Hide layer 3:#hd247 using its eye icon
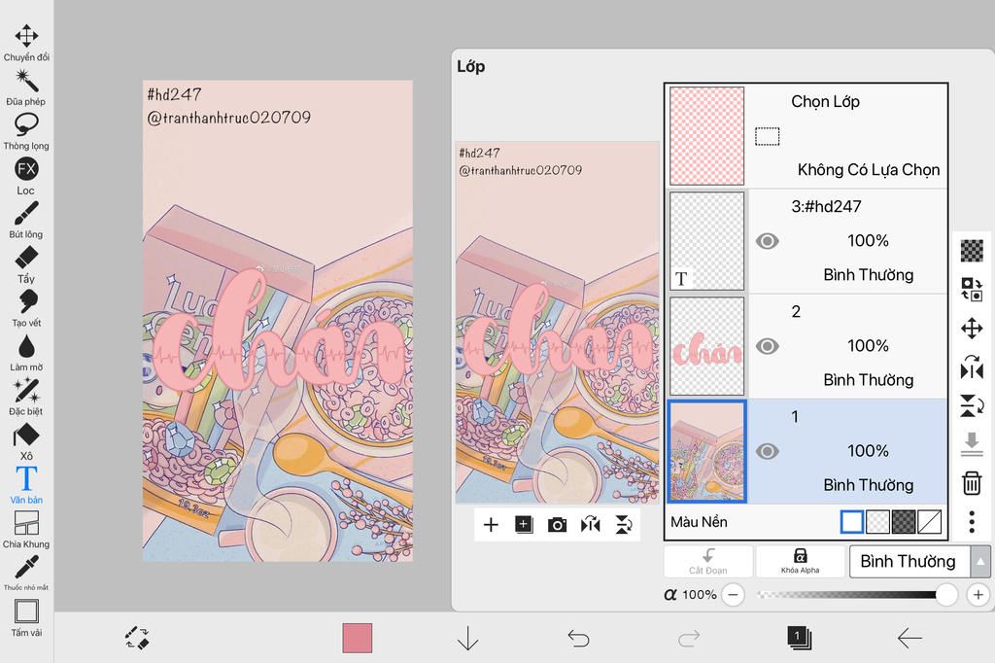The height and width of the screenshot is (663, 995). point(768,241)
